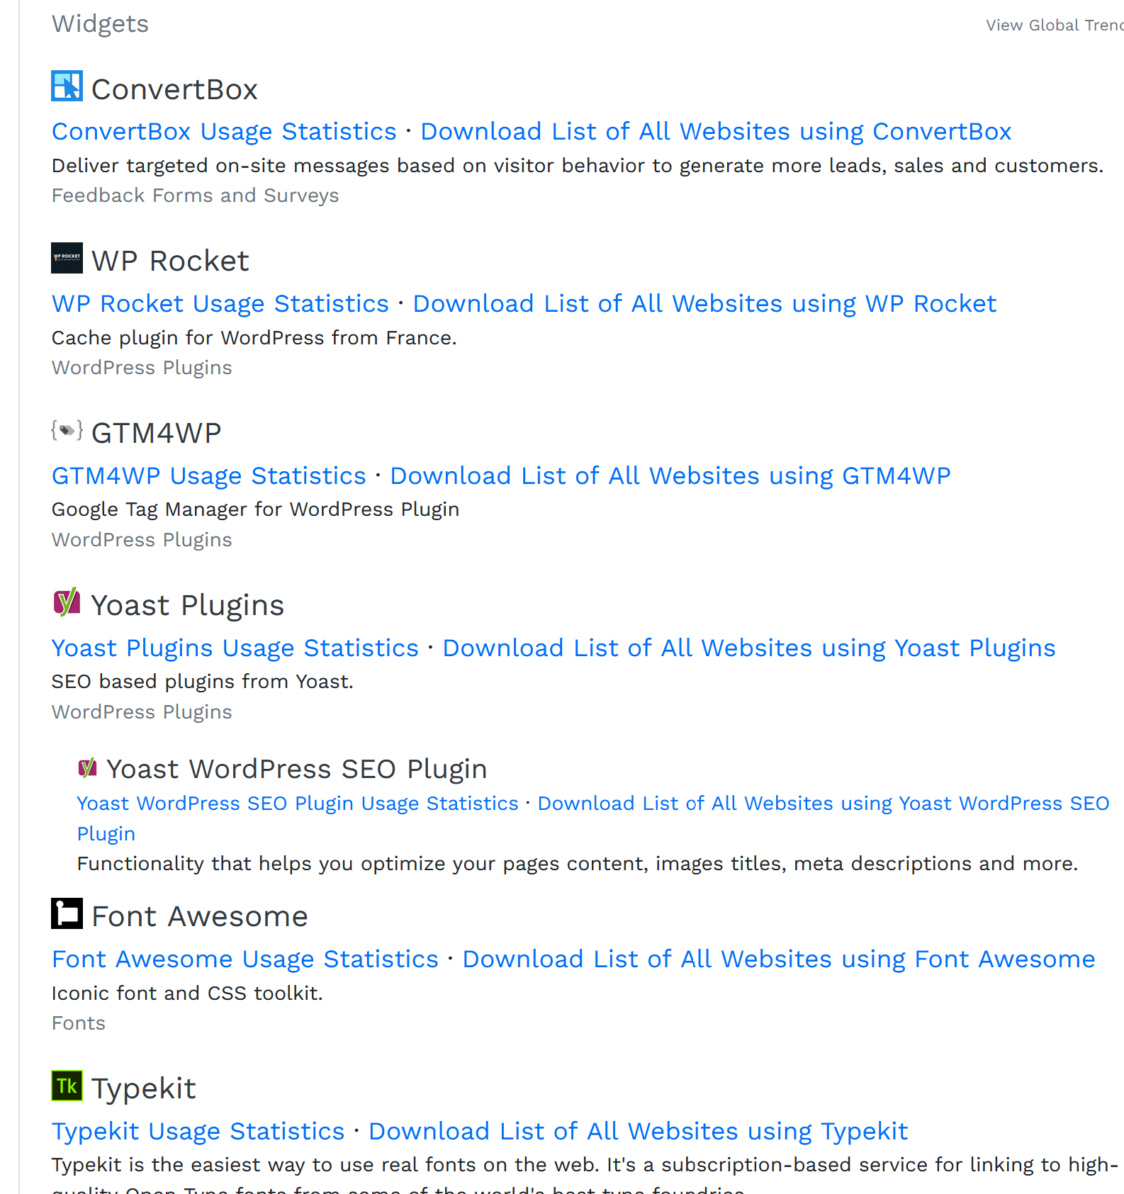Open ConvertBox Usage Statistics link
The height and width of the screenshot is (1194, 1124).
click(x=224, y=132)
